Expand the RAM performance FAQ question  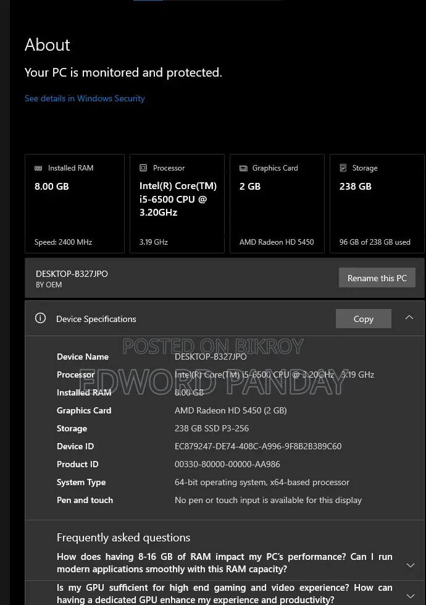pyautogui.click(x=410, y=565)
